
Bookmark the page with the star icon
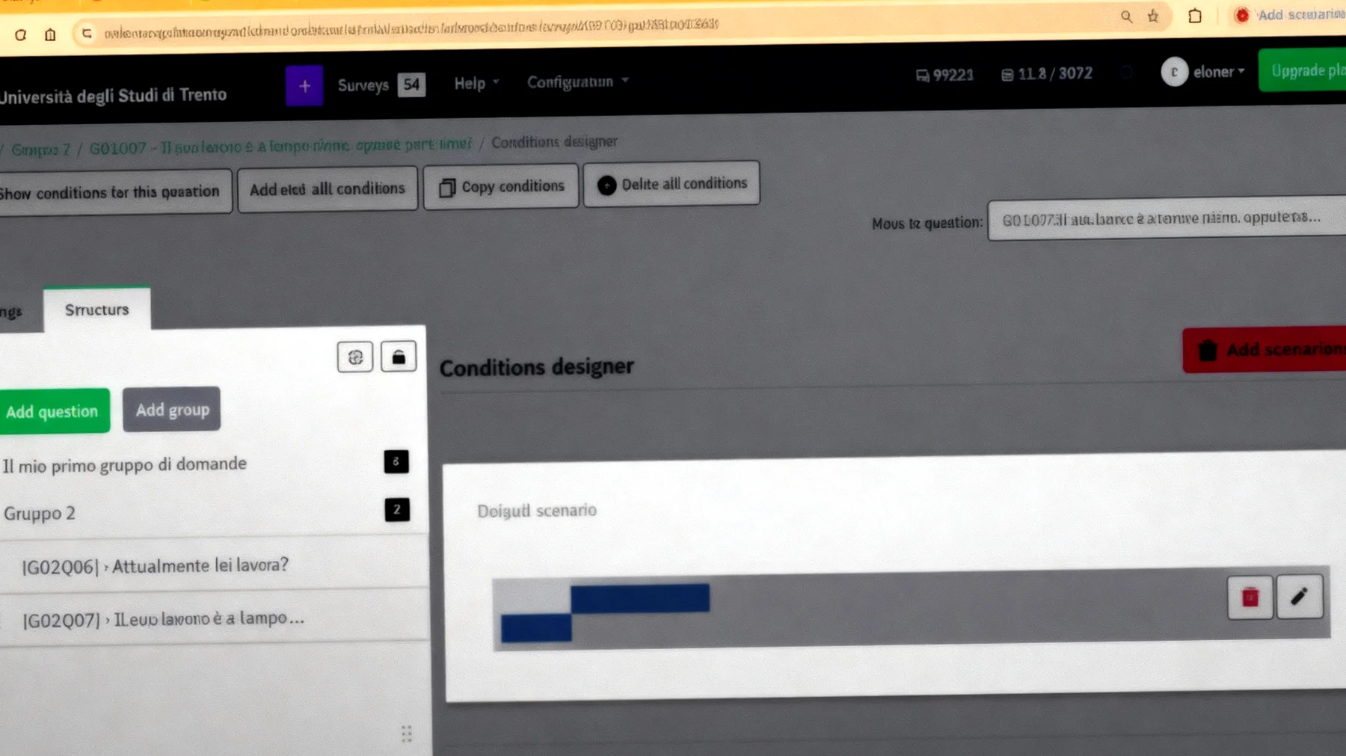point(1153,16)
